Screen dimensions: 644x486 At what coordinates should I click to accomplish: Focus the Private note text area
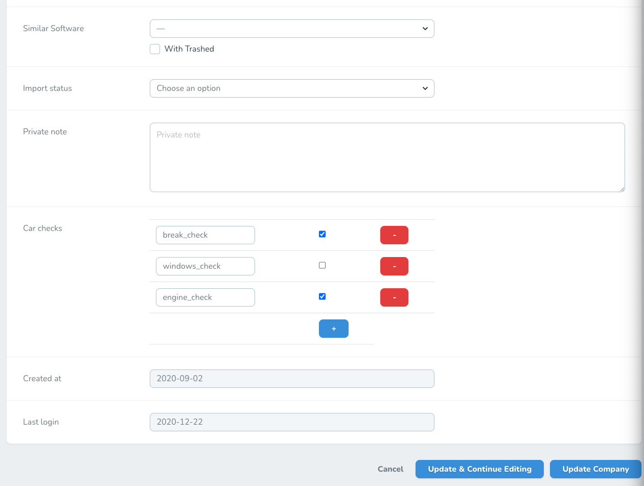pos(387,157)
